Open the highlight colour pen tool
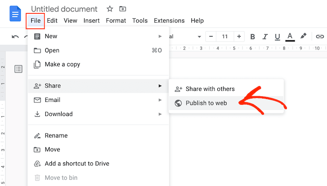The image size is (327, 186). (x=303, y=36)
